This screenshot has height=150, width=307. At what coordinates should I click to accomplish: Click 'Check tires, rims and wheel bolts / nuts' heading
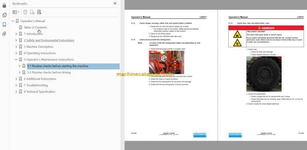(253, 23)
